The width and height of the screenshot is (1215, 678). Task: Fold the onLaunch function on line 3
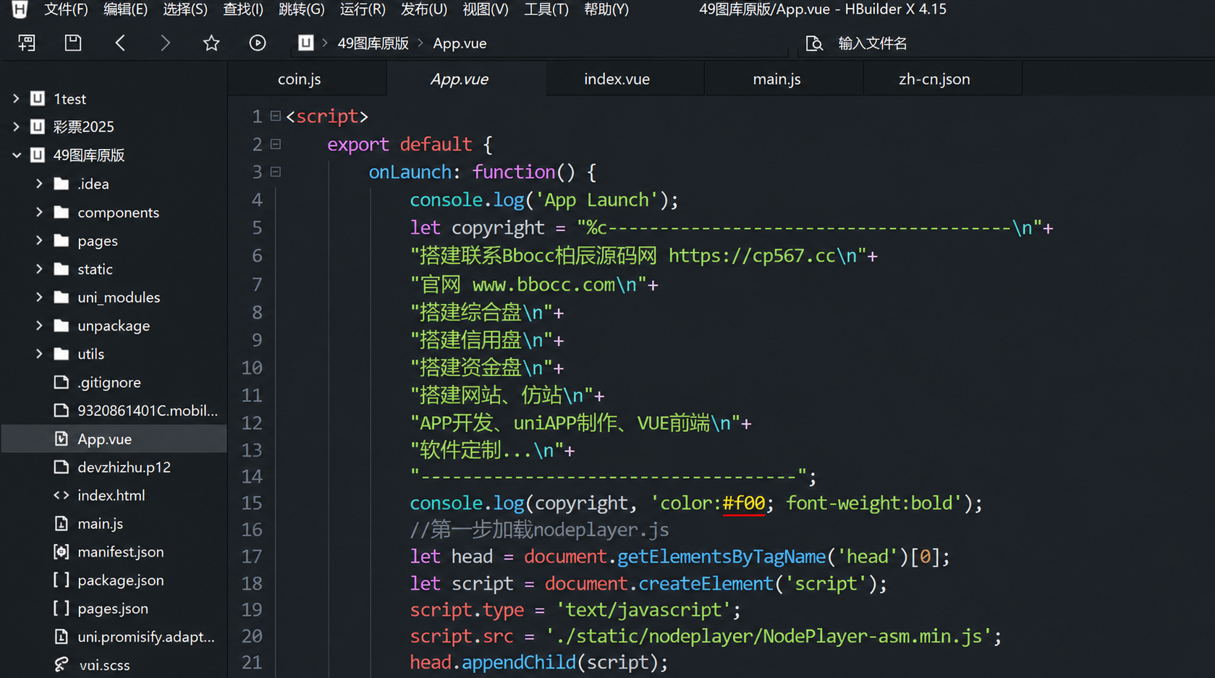(276, 172)
